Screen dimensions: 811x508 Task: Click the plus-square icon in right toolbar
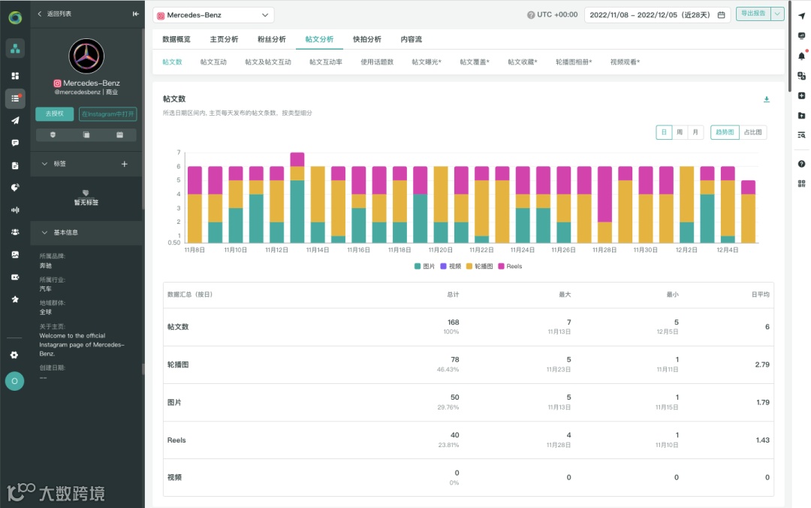tap(801, 95)
